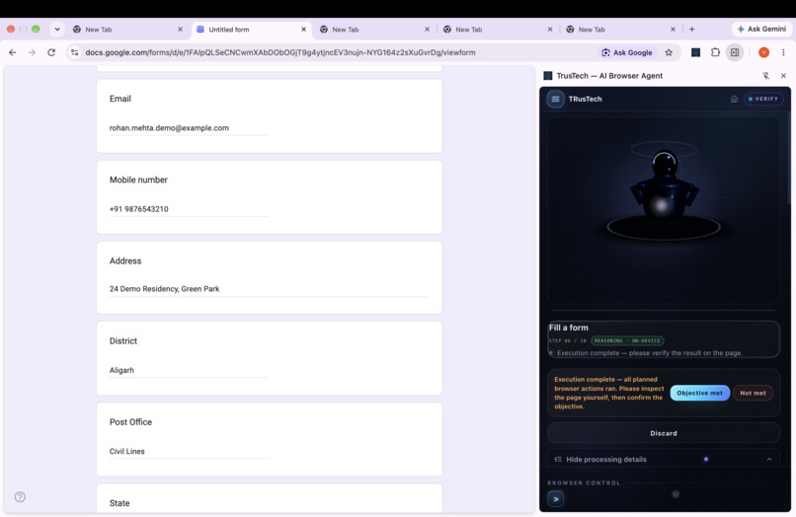The height and width of the screenshot is (517, 796).
Task: Switch to the Untitled form tab
Action: pyautogui.click(x=252, y=30)
